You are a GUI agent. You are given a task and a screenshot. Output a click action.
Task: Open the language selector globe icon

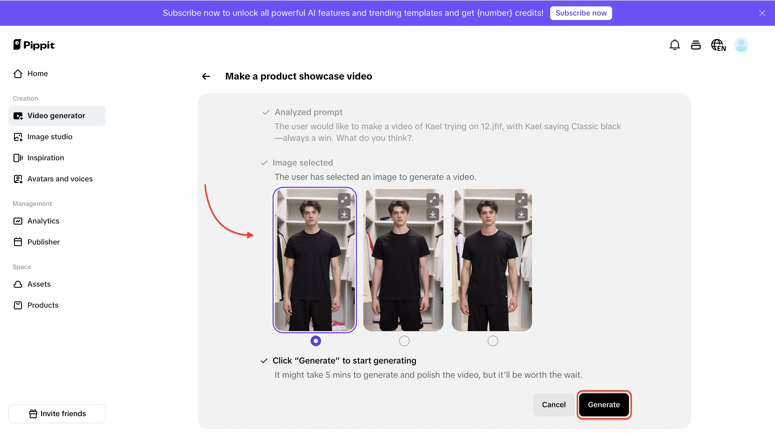pos(718,45)
